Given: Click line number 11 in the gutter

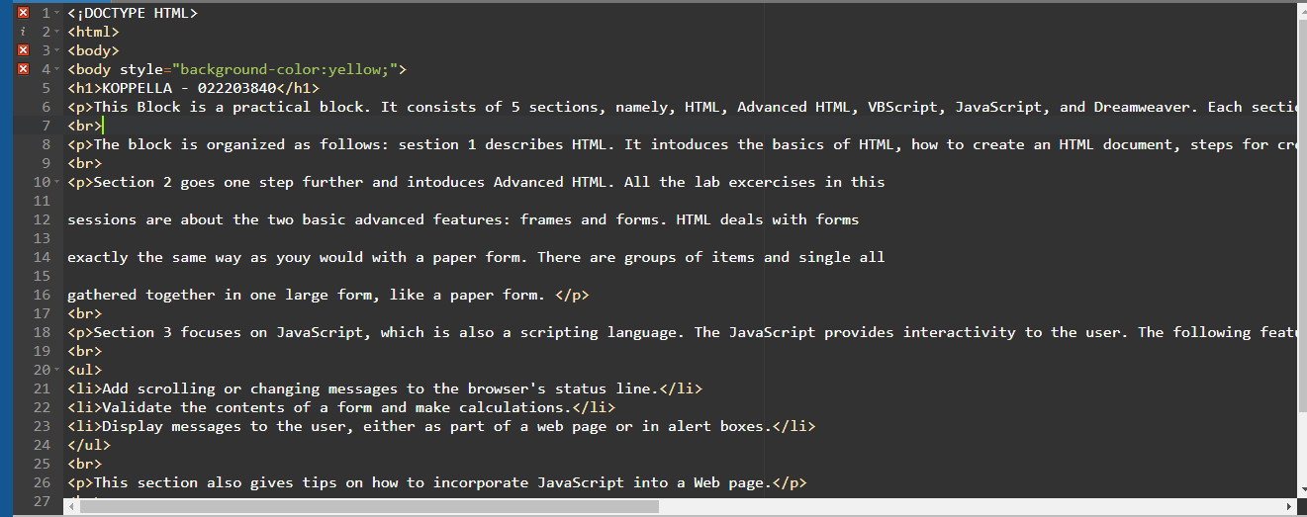Looking at the screenshot, I should click(42, 201).
